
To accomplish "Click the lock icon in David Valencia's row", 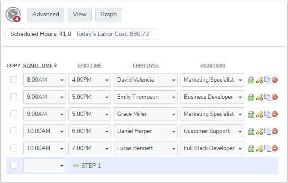I will tap(251, 80).
